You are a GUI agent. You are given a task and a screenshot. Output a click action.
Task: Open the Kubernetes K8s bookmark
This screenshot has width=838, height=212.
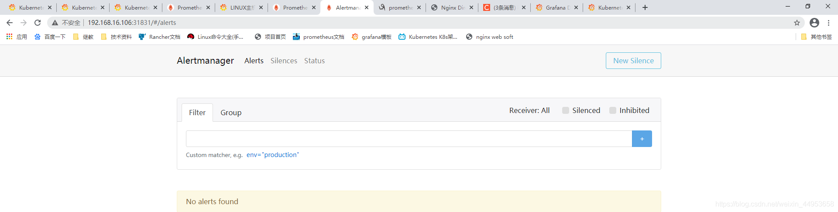tap(428, 37)
